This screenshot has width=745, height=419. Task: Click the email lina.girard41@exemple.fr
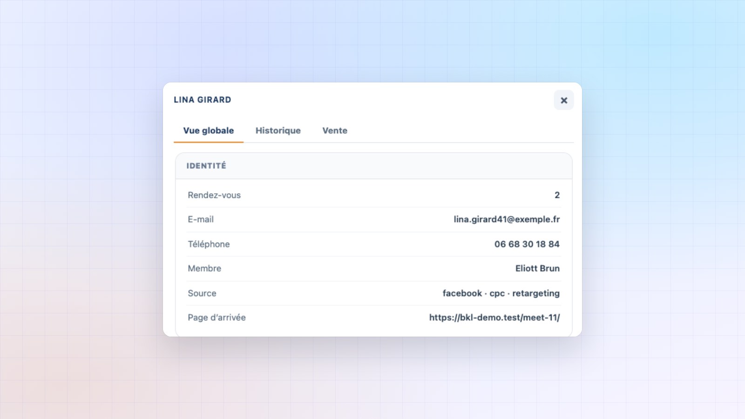(507, 219)
